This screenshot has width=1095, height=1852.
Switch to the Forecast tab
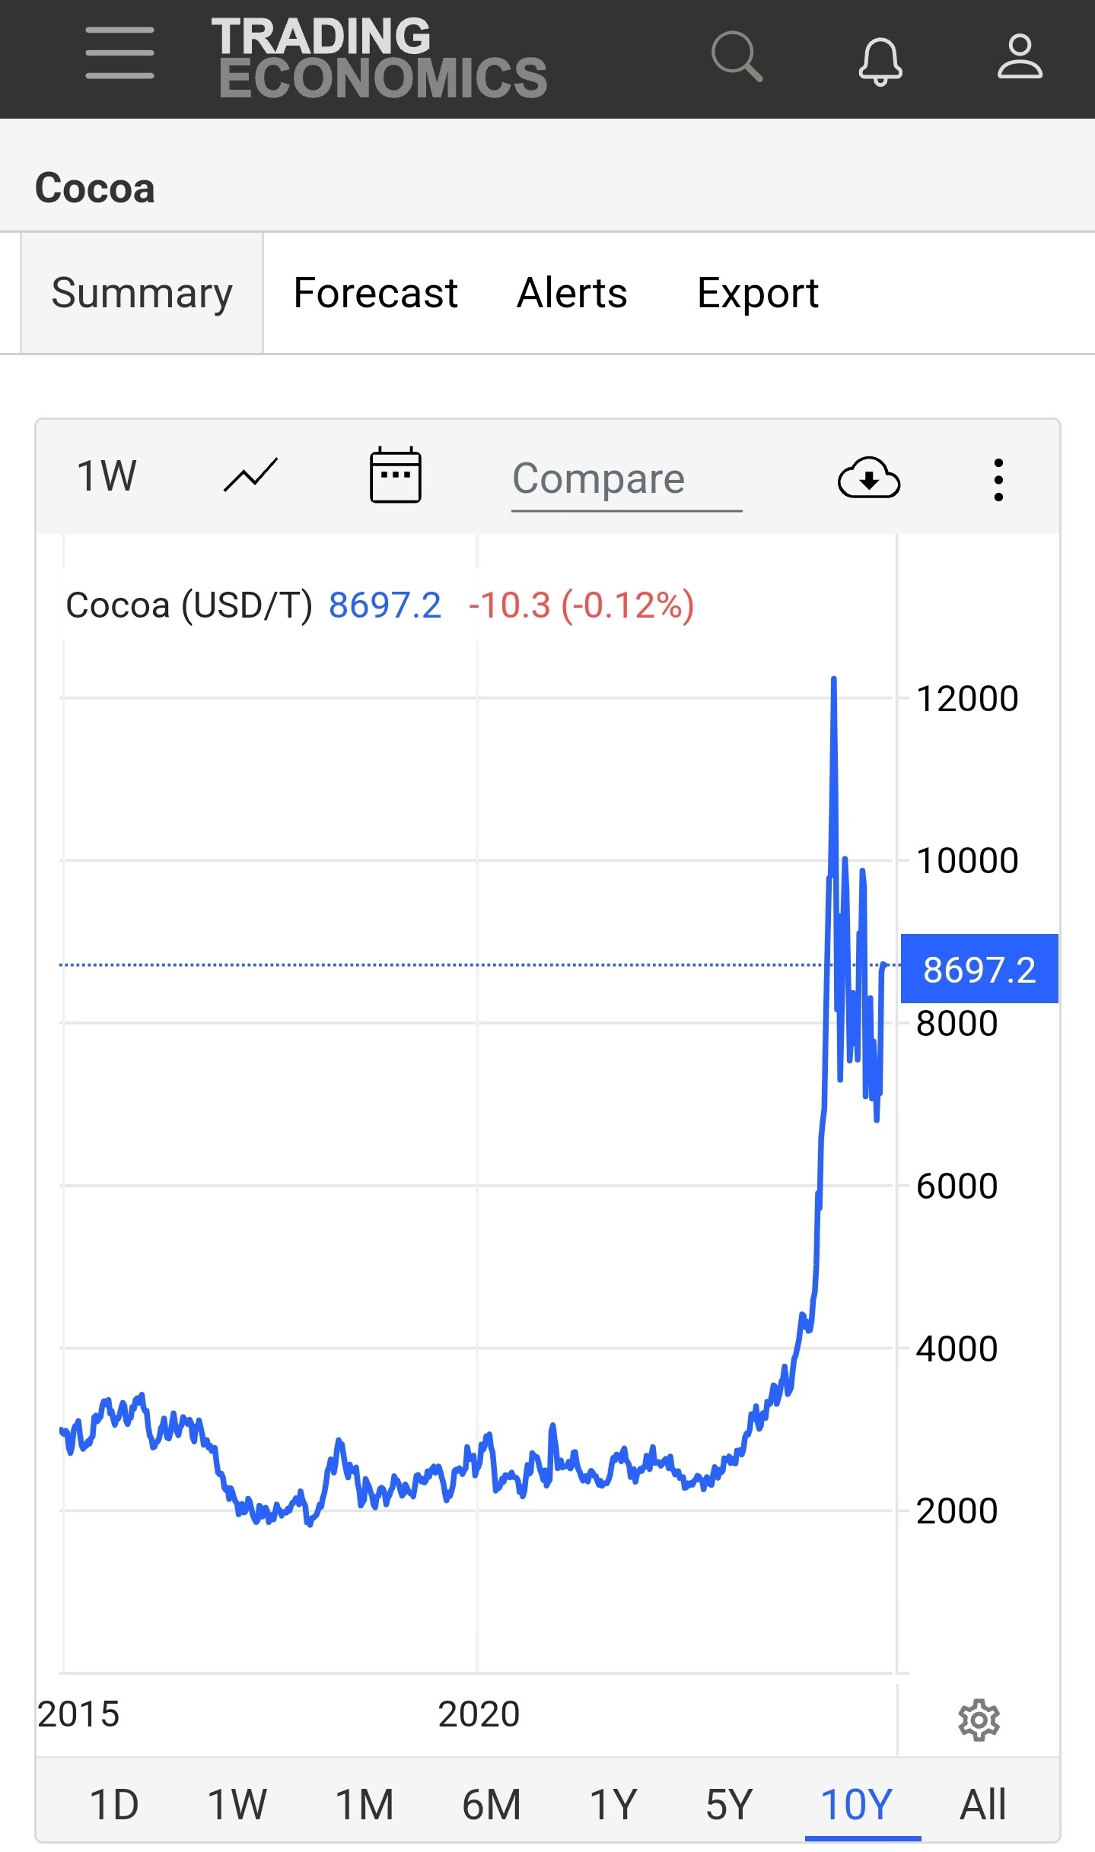coord(375,294)
